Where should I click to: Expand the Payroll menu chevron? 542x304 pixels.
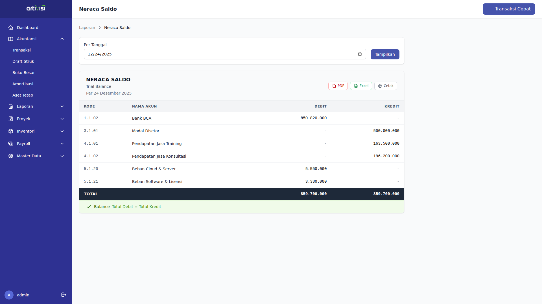click(62, 144)
